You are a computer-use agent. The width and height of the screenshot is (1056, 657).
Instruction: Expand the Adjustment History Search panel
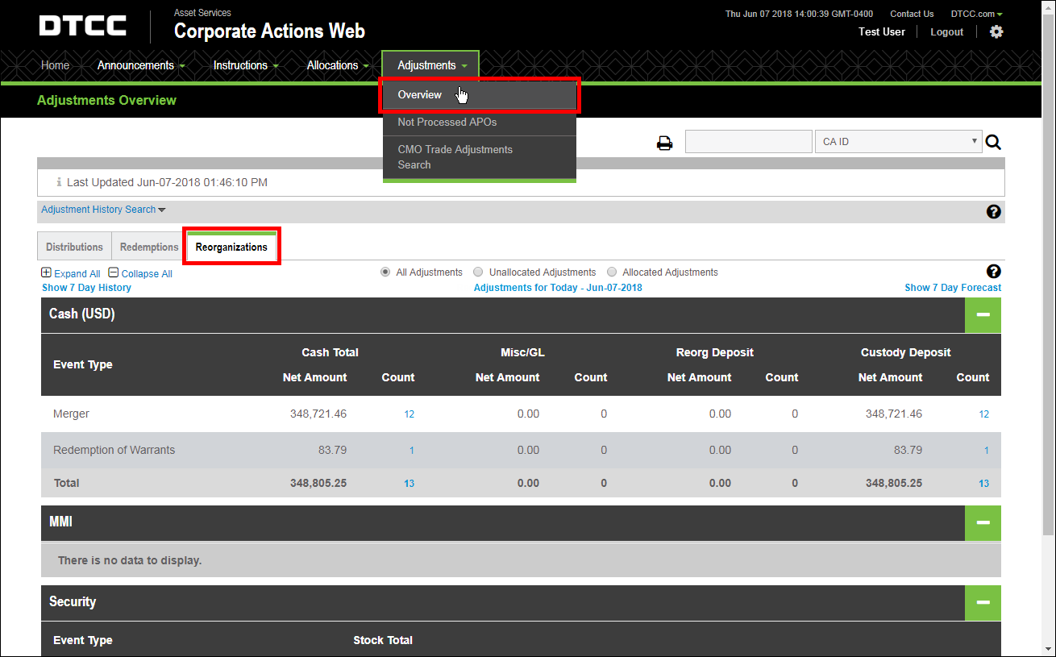pyautogui.click(x=102, y=210)
